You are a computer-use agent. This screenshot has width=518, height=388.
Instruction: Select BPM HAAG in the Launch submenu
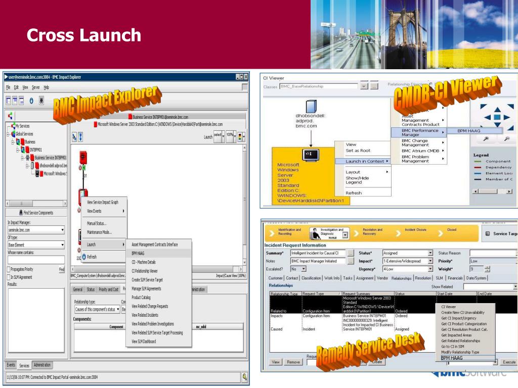158,254
